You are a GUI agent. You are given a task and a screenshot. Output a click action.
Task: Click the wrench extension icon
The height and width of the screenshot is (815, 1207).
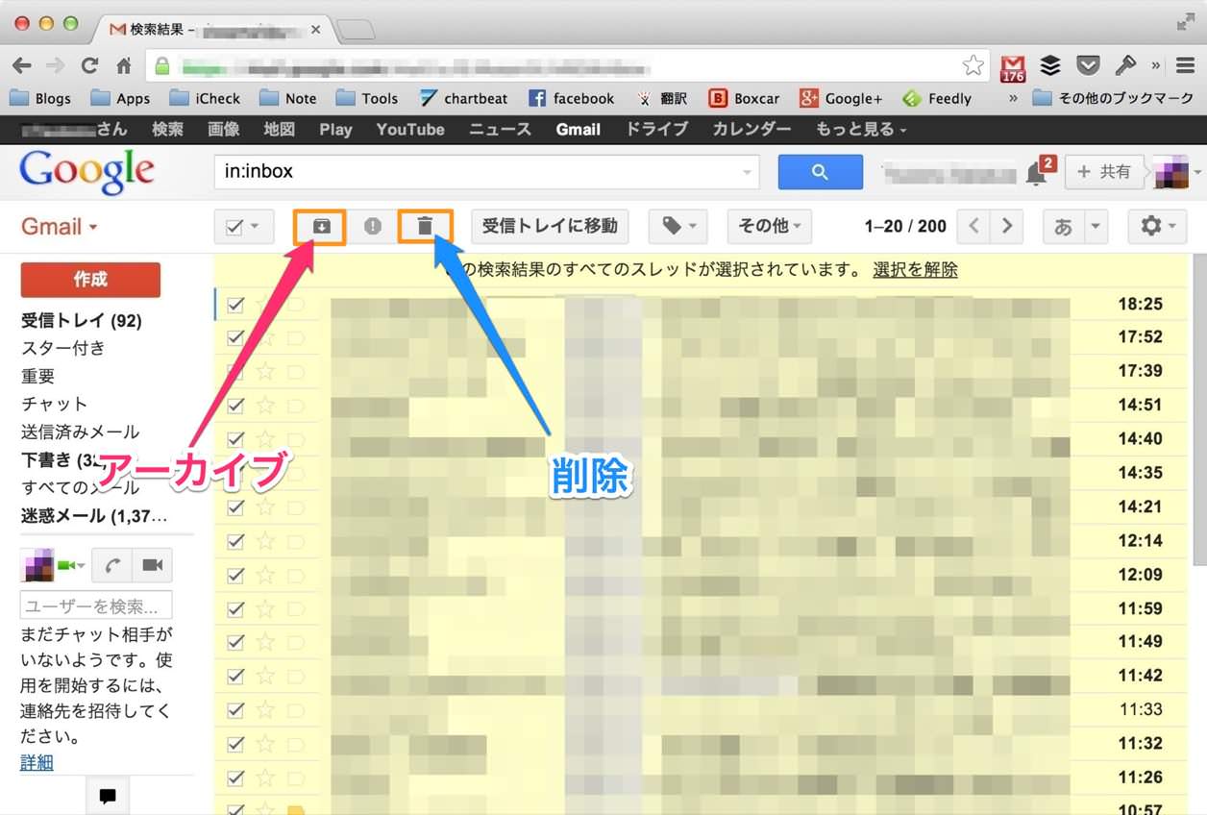1124,65
